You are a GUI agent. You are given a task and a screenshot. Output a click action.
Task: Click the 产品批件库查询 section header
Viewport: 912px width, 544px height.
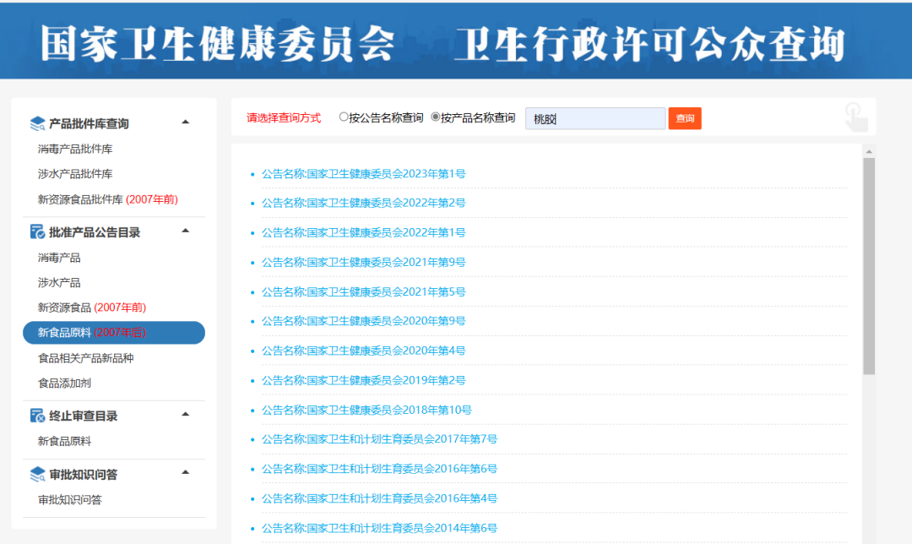tap(89, 123)
